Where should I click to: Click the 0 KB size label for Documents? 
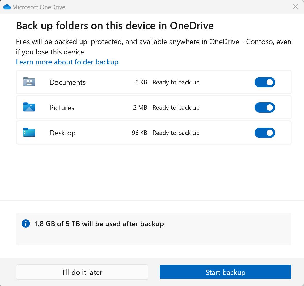[141, 82]
